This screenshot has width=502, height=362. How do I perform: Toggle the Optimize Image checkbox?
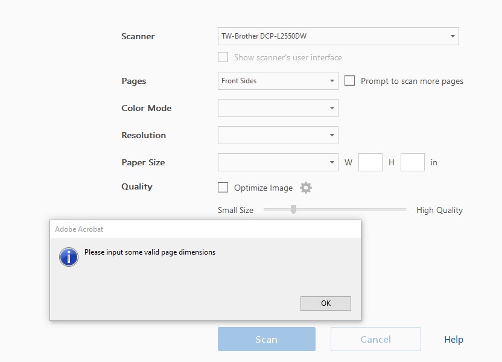(x=223, y=188)
